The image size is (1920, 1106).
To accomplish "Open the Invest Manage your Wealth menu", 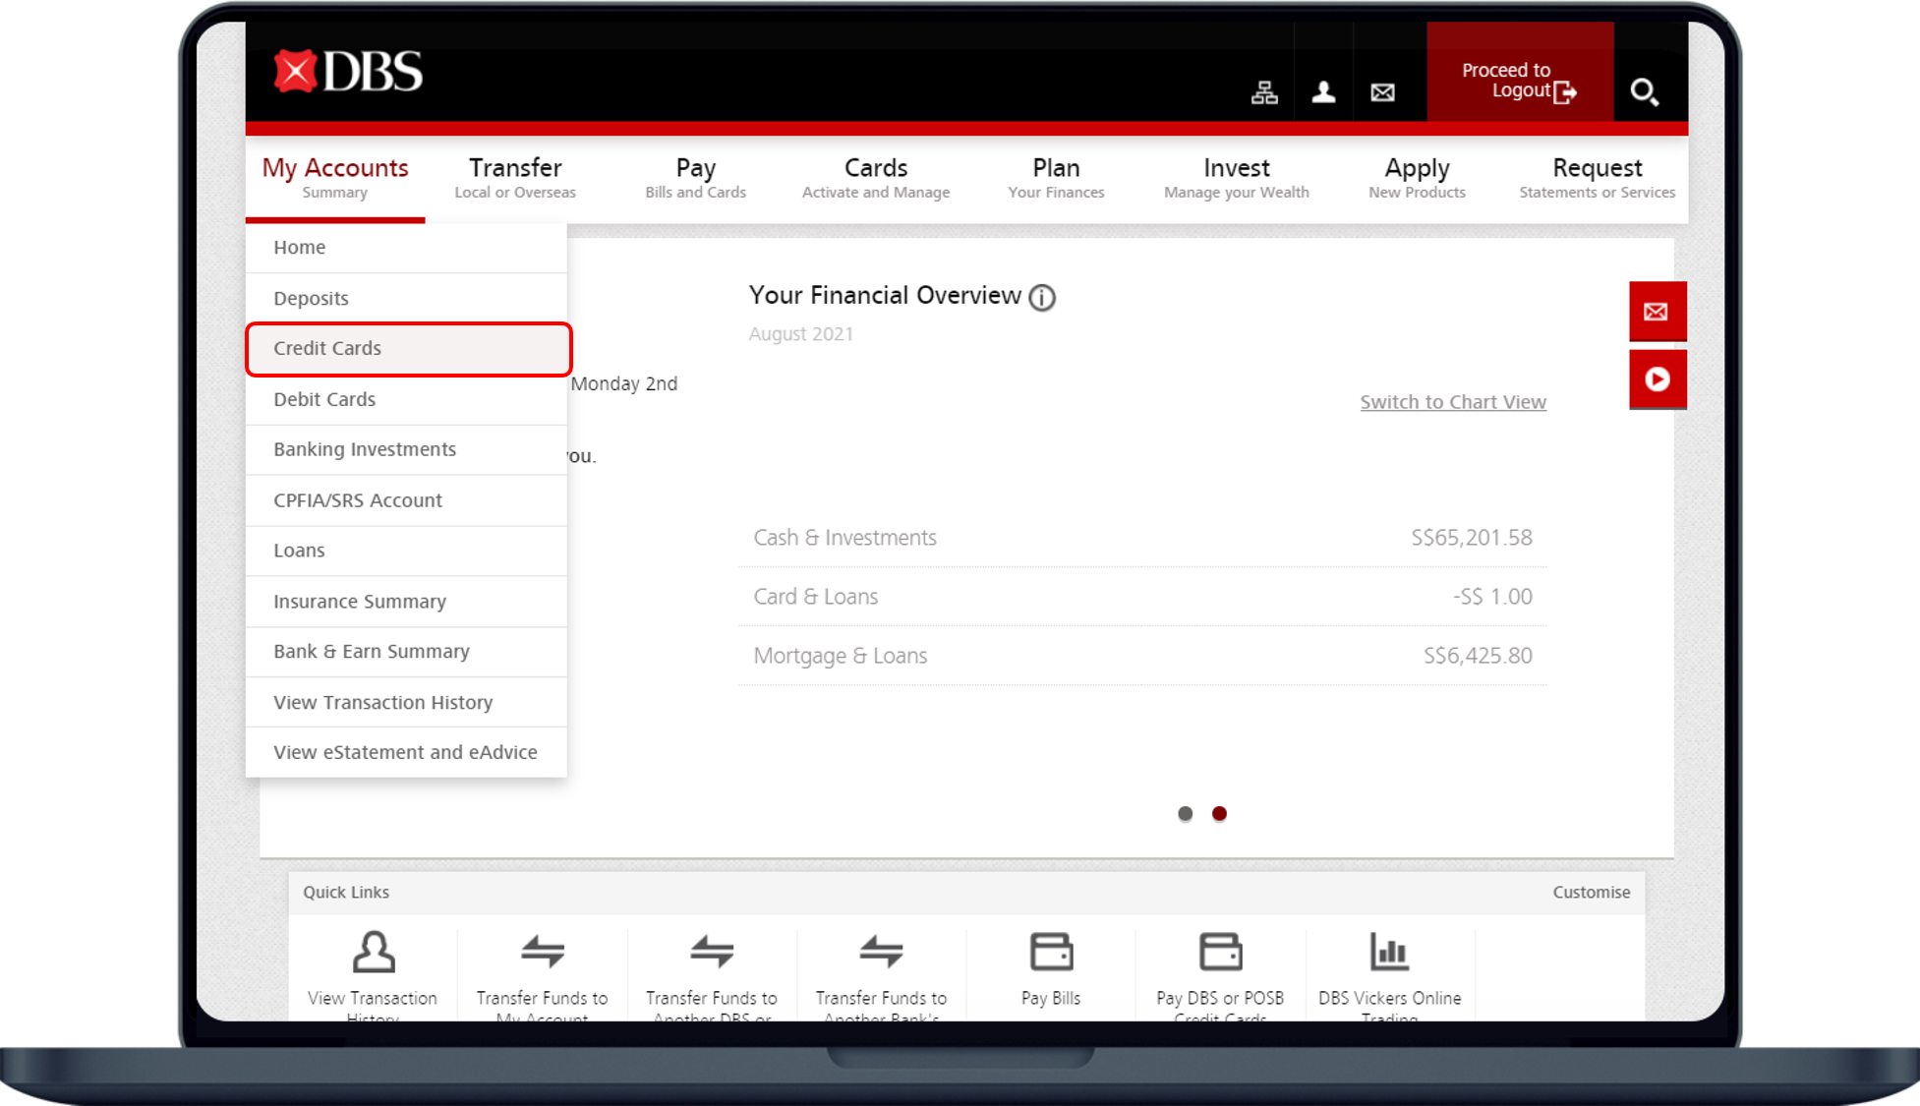I will click(x=1237, y=178).
